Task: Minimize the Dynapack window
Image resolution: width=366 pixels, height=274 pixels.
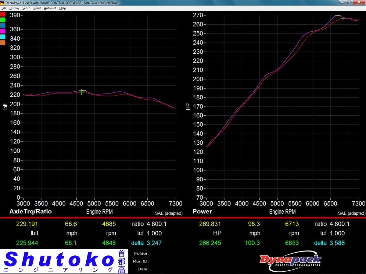Action: (342, 2)
